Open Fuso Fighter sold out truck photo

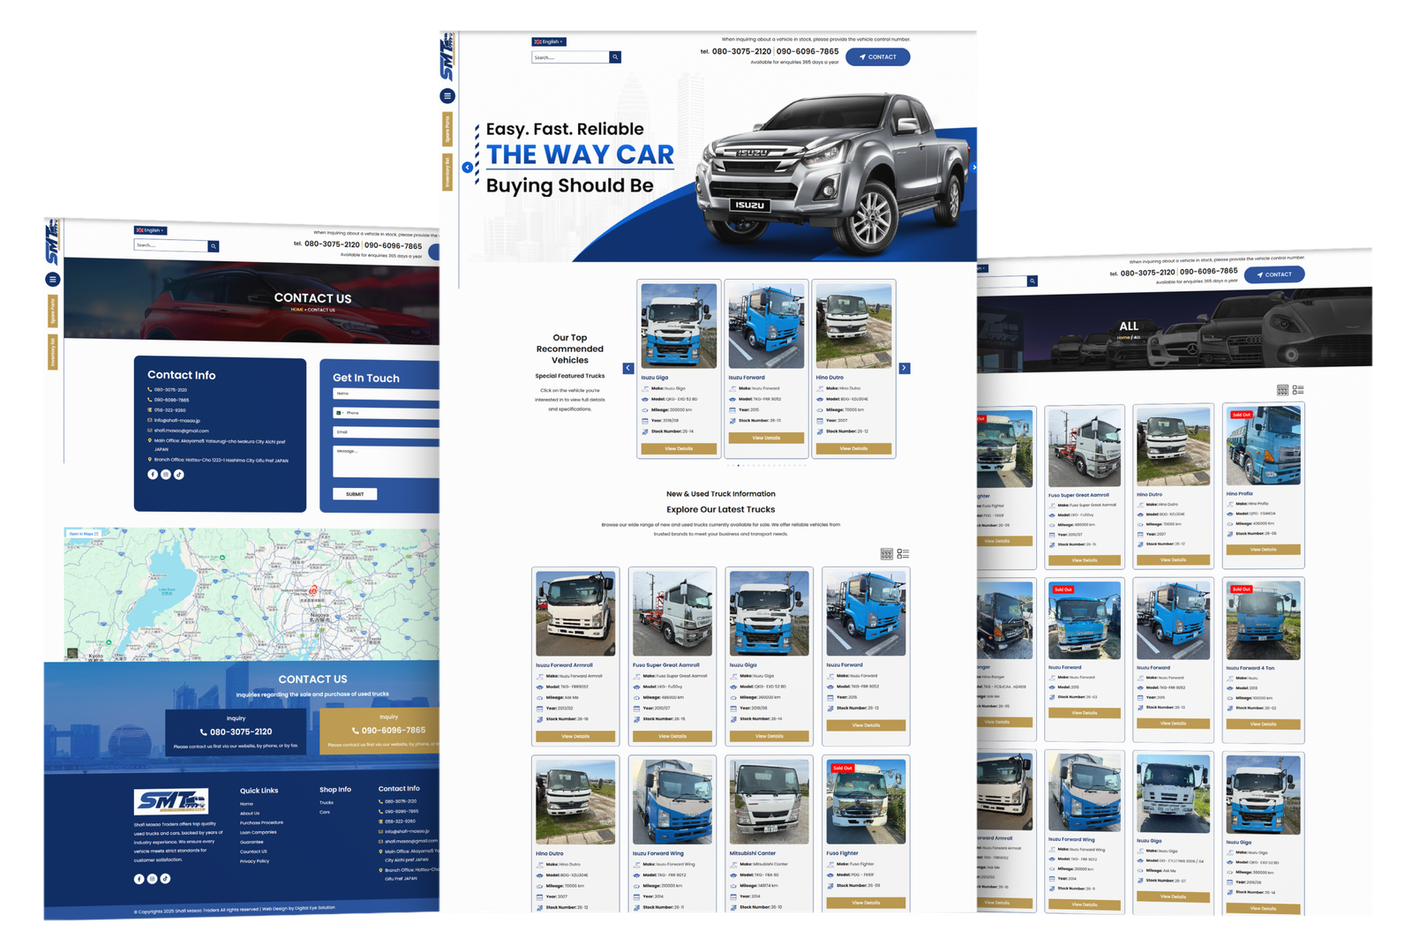pyautogui.click(x=866, y=801)
